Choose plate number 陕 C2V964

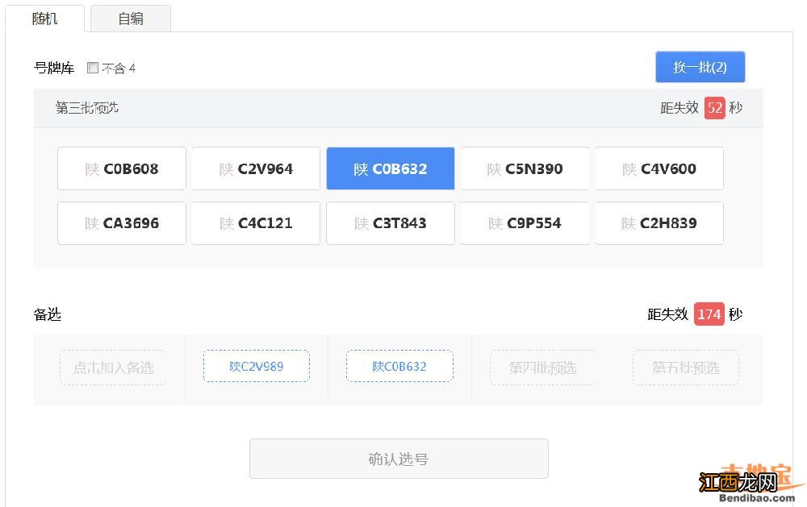coord(256,168)
